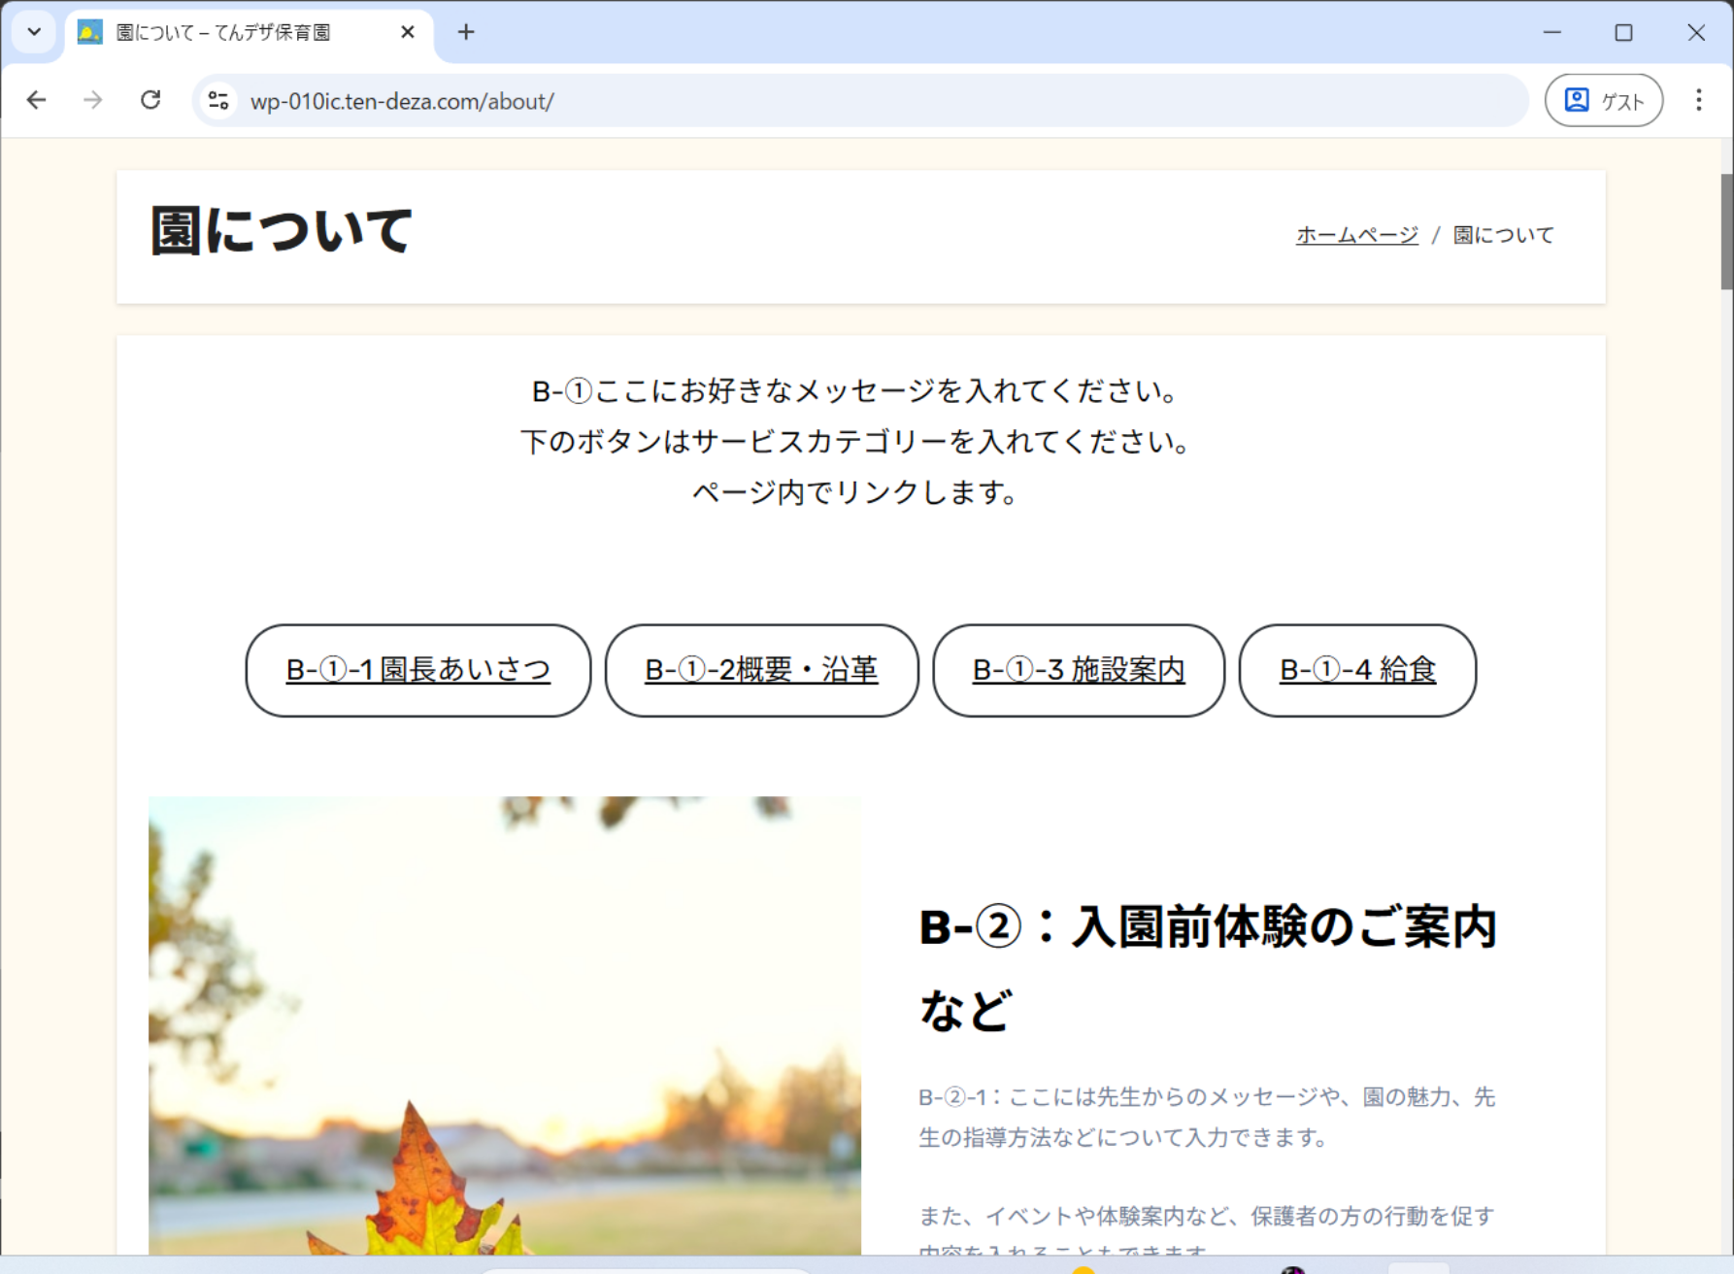The image size is (1734, 1274).
Task: Reload the current page
Action: point(150,100)
